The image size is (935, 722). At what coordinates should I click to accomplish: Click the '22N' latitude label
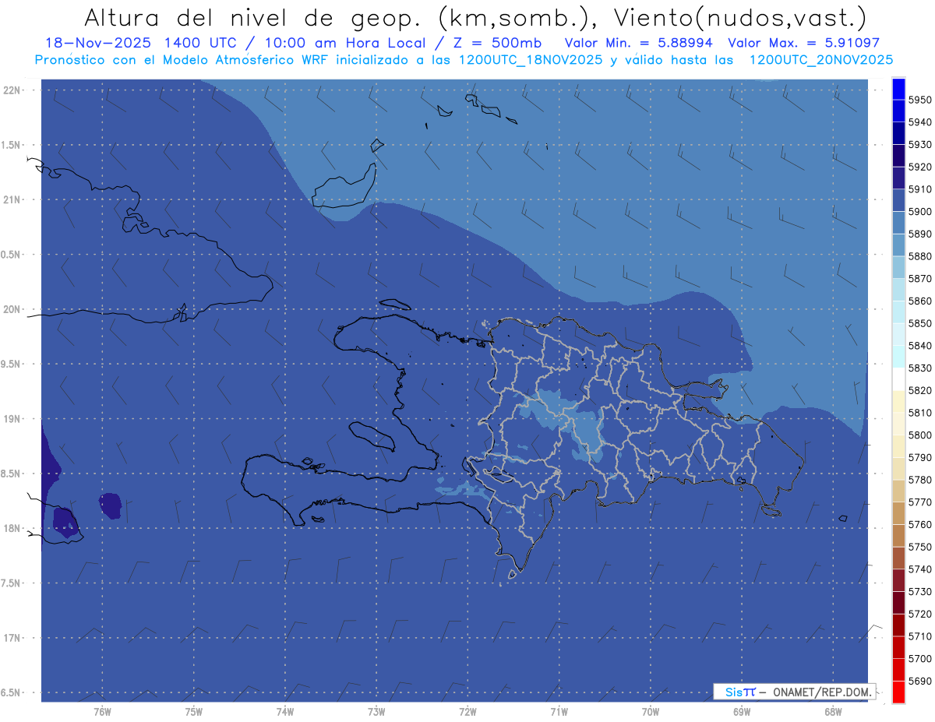click(x=11, y=90)
